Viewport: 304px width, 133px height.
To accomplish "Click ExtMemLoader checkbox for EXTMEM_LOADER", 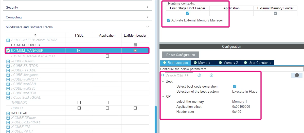I will click(135, 45).
